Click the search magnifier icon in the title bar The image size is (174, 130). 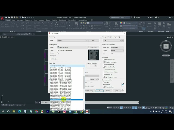point(132,17)
